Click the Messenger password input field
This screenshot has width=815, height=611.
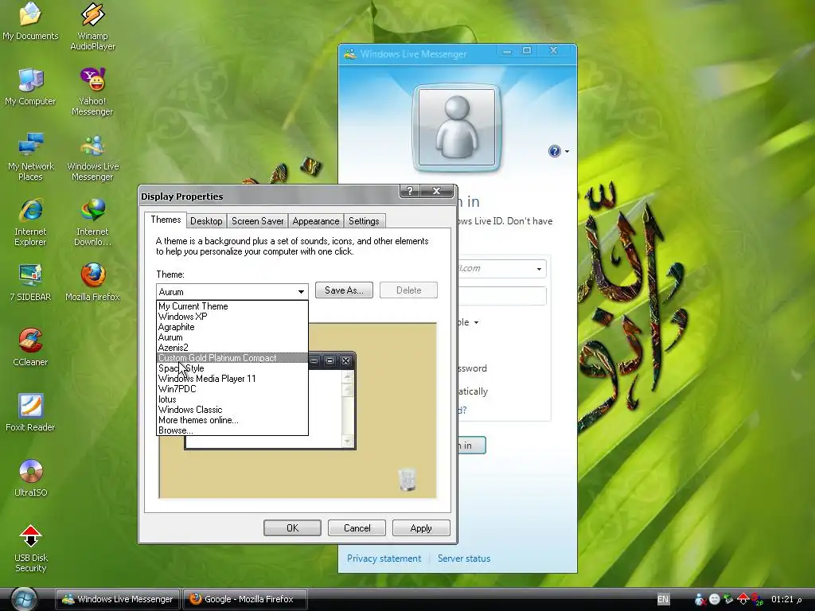pyautogui.click(x=501, y=296)
